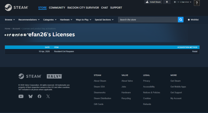
Task: Click the Install Steam button
Action: point(153,2)
